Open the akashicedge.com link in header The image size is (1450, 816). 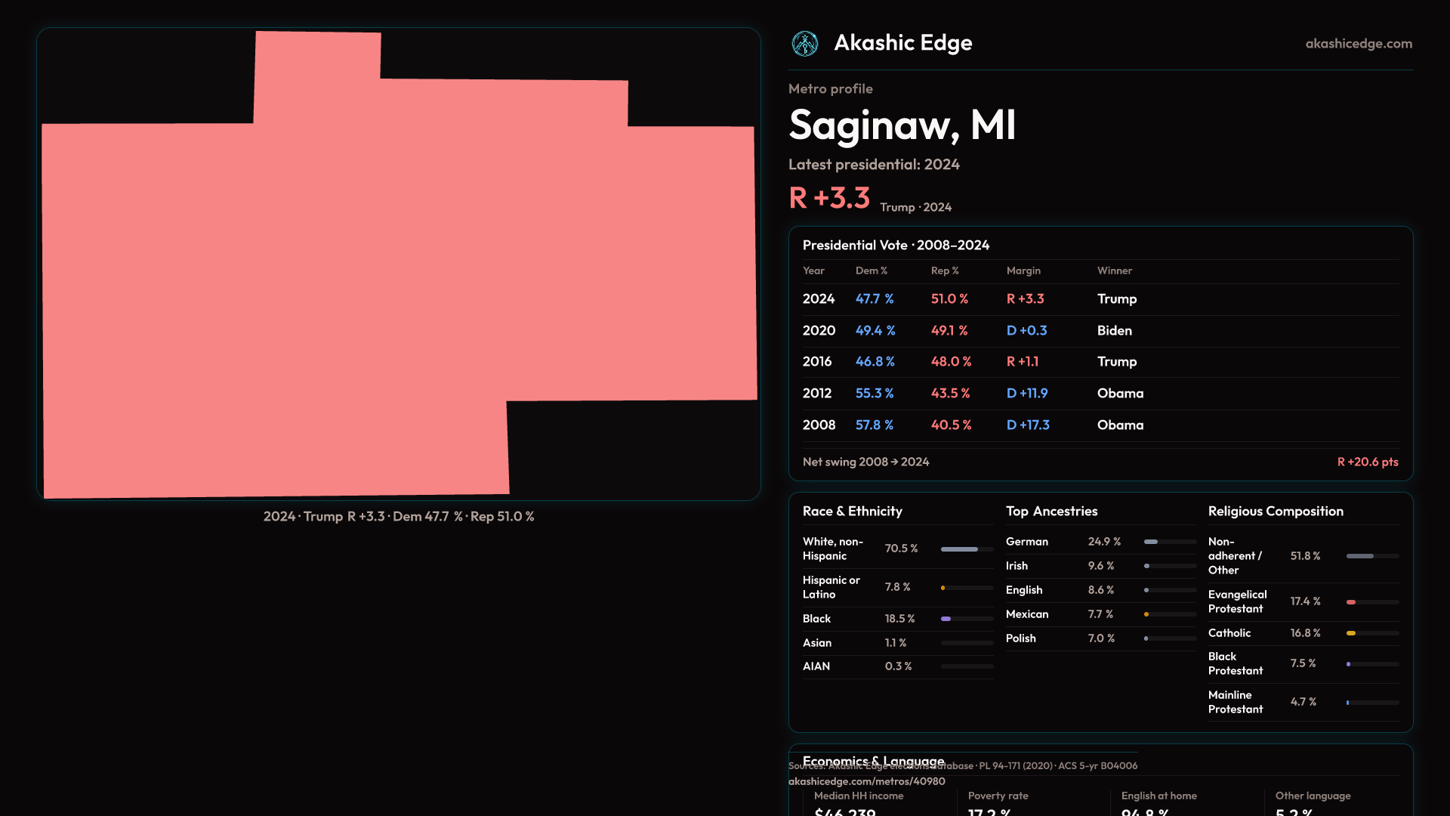click(x=1358, y=44)
